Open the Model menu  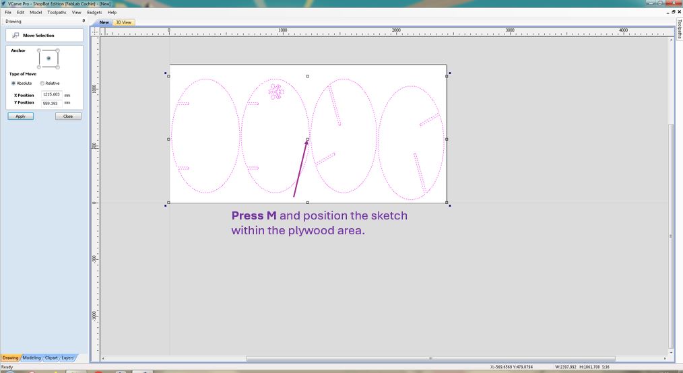pos(36,12)
